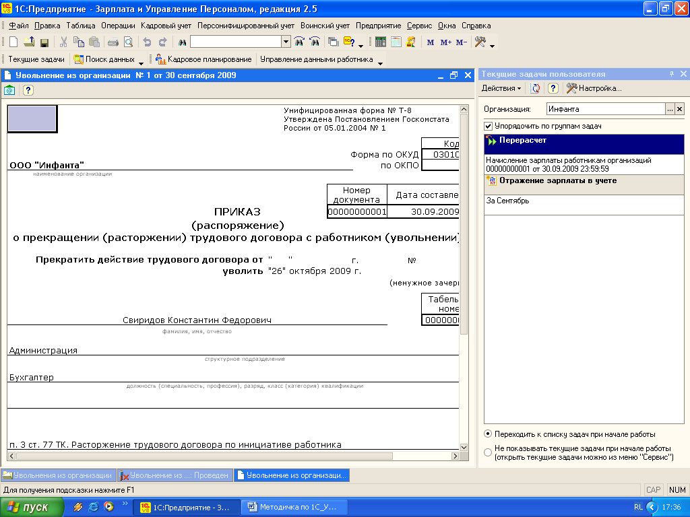This screenshot has height=517, width=690.
Task: Expand the search text dropdown in the toolbar
Action: coord(286,42)
